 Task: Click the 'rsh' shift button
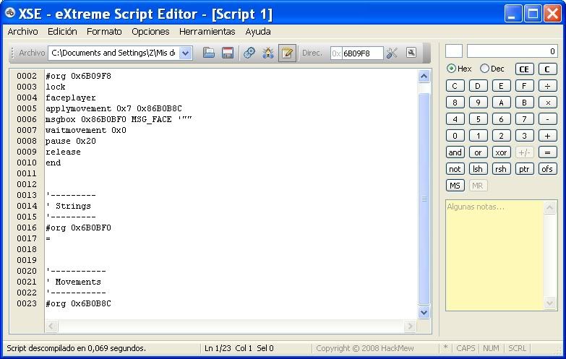pyautogui.click(x=501, y=169)
